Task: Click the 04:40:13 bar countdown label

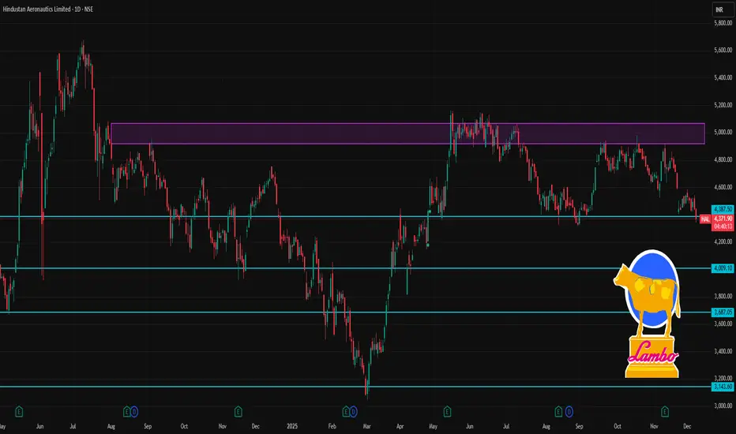Action: point(723,226)
